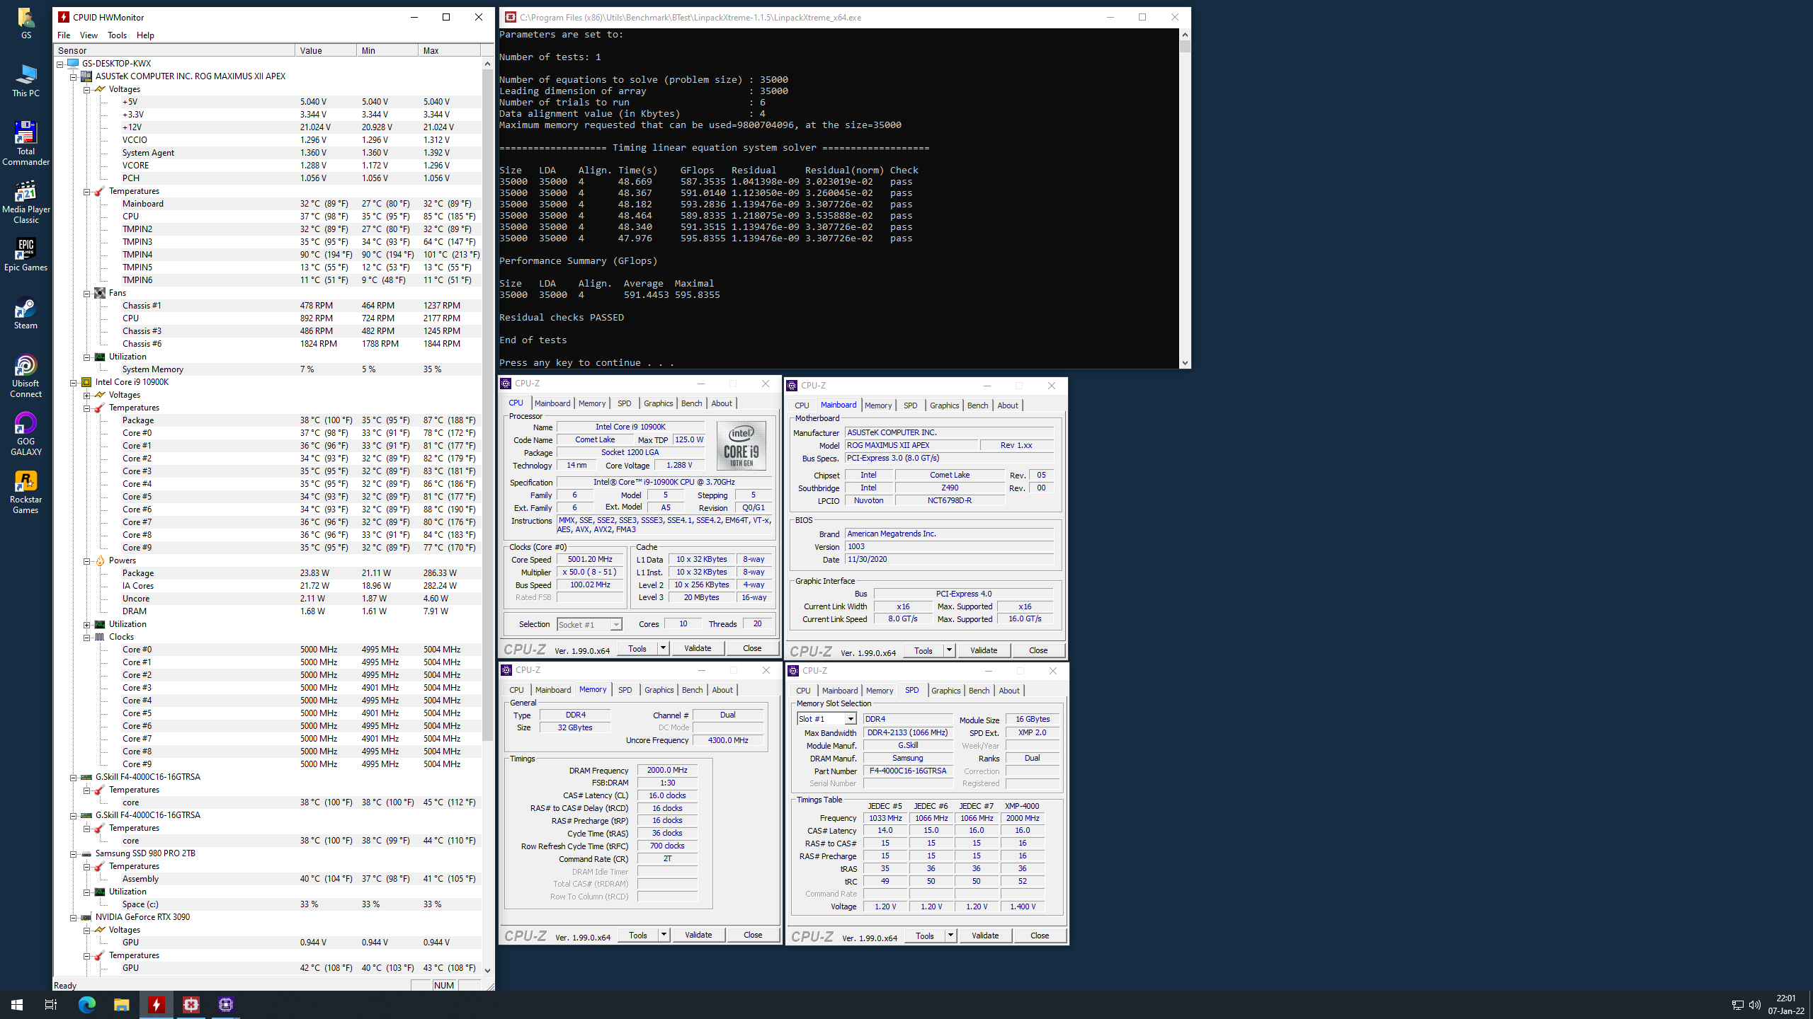Launch Rockstar Games desktop shortcut
Screen dimensions: 1813x1019
(x=25, y=491)
